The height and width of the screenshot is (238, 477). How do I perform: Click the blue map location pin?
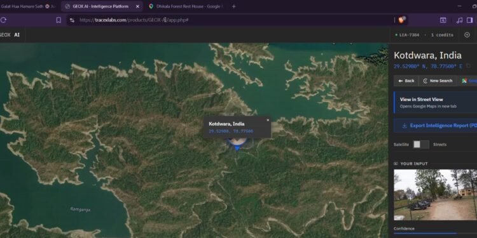238,144
